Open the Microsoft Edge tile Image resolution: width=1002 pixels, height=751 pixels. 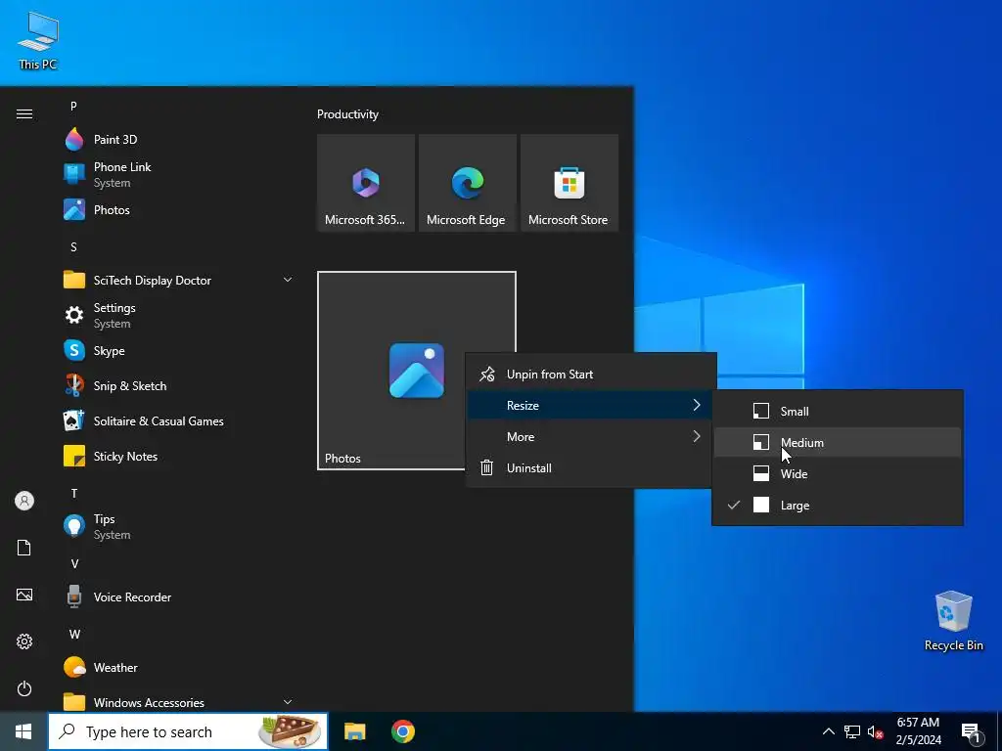point(467,183)
